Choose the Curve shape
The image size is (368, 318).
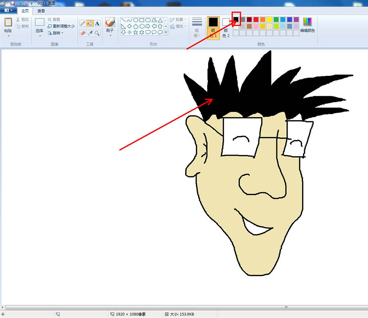[x=130, y=20]
